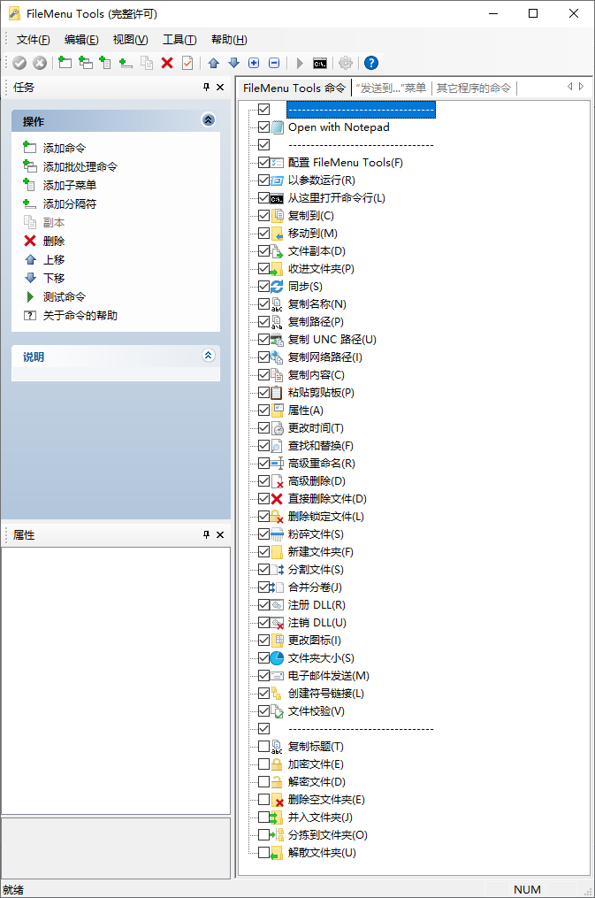Screen dimensions: 595x898
Task: Click the command prompt console icon in the toolbar
Action: 320,63
